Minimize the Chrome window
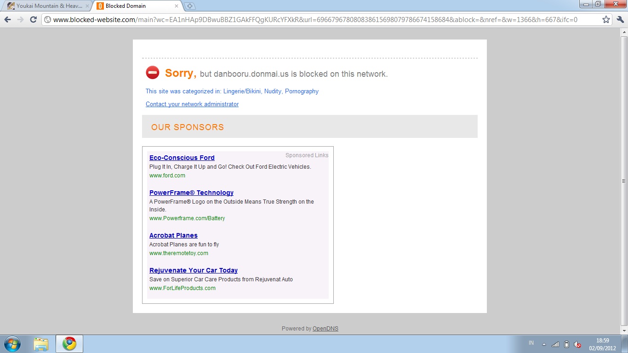Image resolution: width=628 pixels, height=353 pixels. click(586, 4)
